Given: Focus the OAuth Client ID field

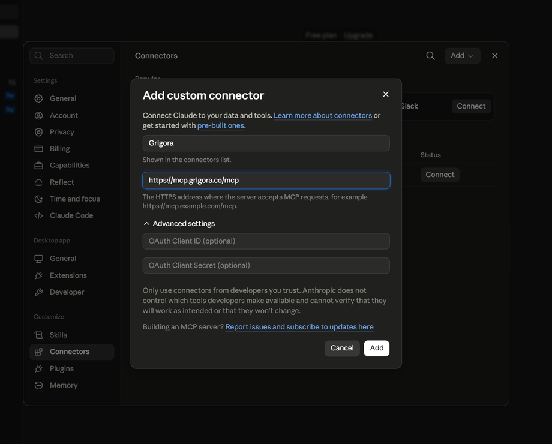Looking at the screenshot, I should pyautogui.click(x=266, y=241).
